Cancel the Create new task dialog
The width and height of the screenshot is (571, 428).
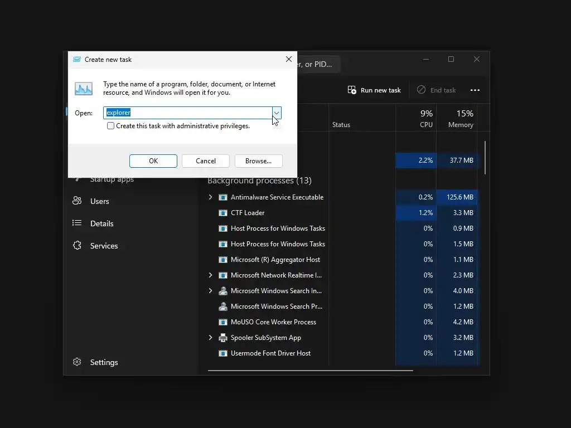tap(206, 161)
